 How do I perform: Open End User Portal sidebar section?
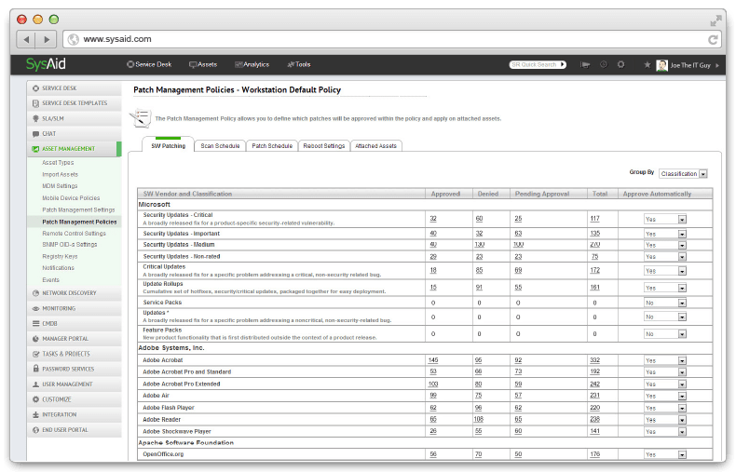(75, 430)
